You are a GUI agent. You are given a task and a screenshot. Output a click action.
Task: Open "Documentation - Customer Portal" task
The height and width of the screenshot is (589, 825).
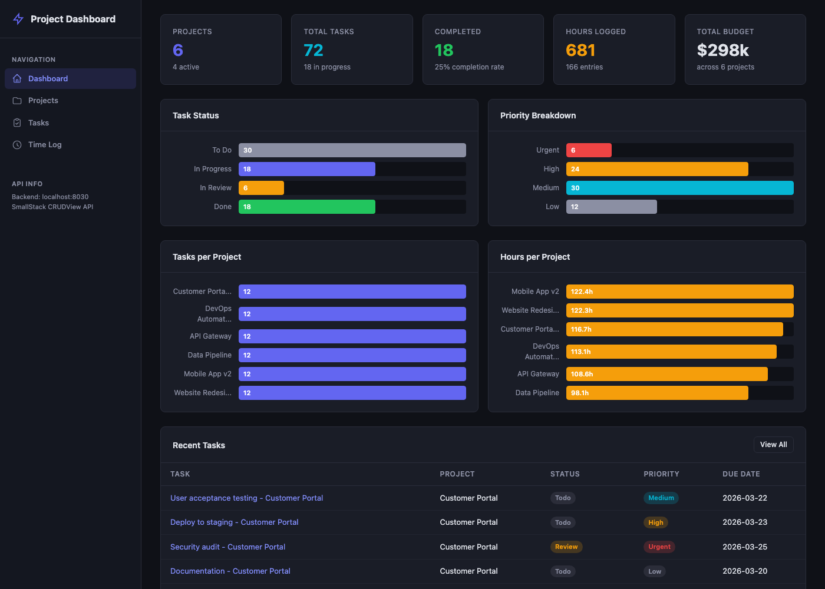(230, 571)
